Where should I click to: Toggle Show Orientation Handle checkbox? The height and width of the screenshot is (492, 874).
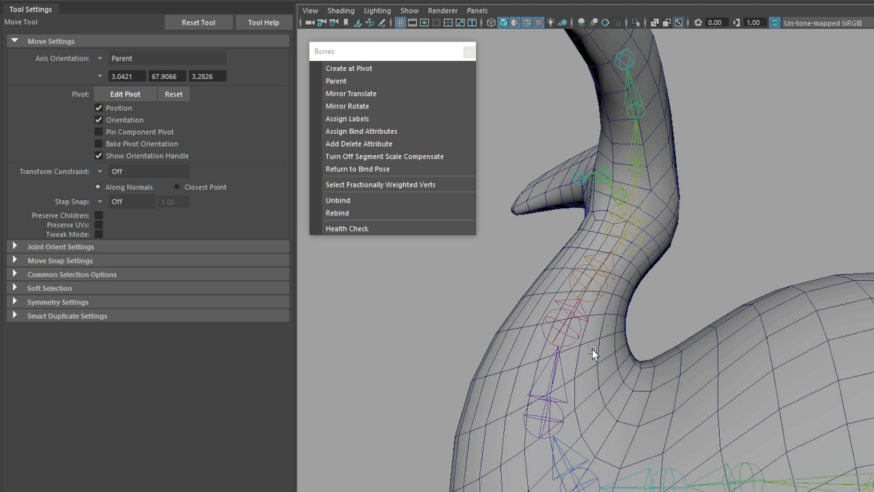(x=98, y=156)
